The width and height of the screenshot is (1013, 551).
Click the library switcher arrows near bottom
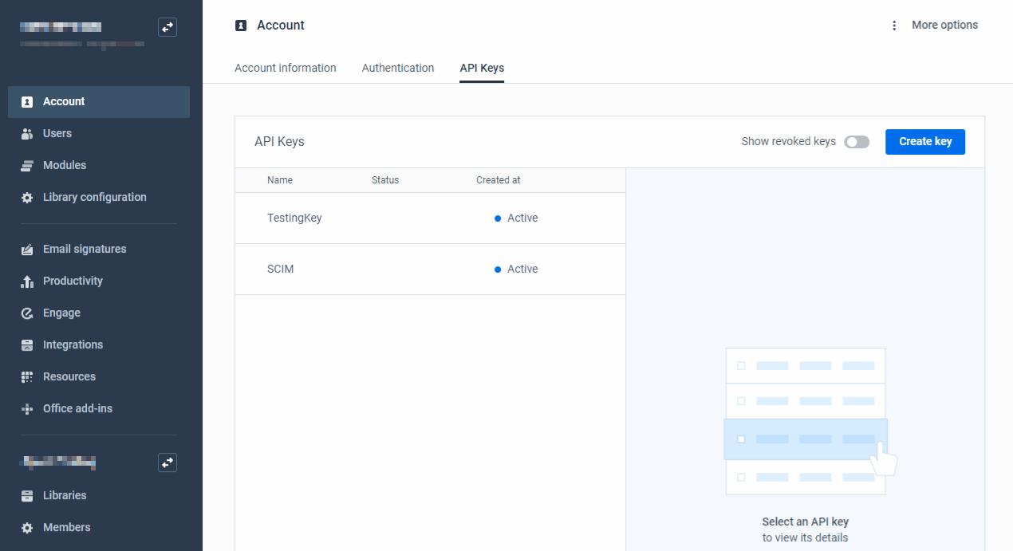(168, 462)
